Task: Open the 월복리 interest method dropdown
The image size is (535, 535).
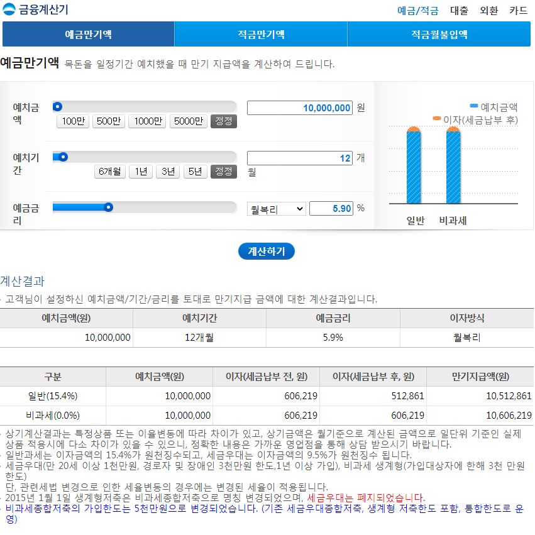Action: pos(277,209)
